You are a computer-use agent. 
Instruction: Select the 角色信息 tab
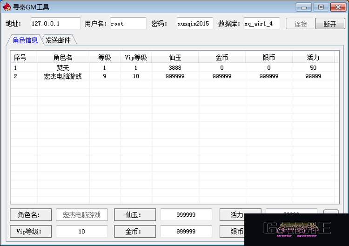coord(25,40)
